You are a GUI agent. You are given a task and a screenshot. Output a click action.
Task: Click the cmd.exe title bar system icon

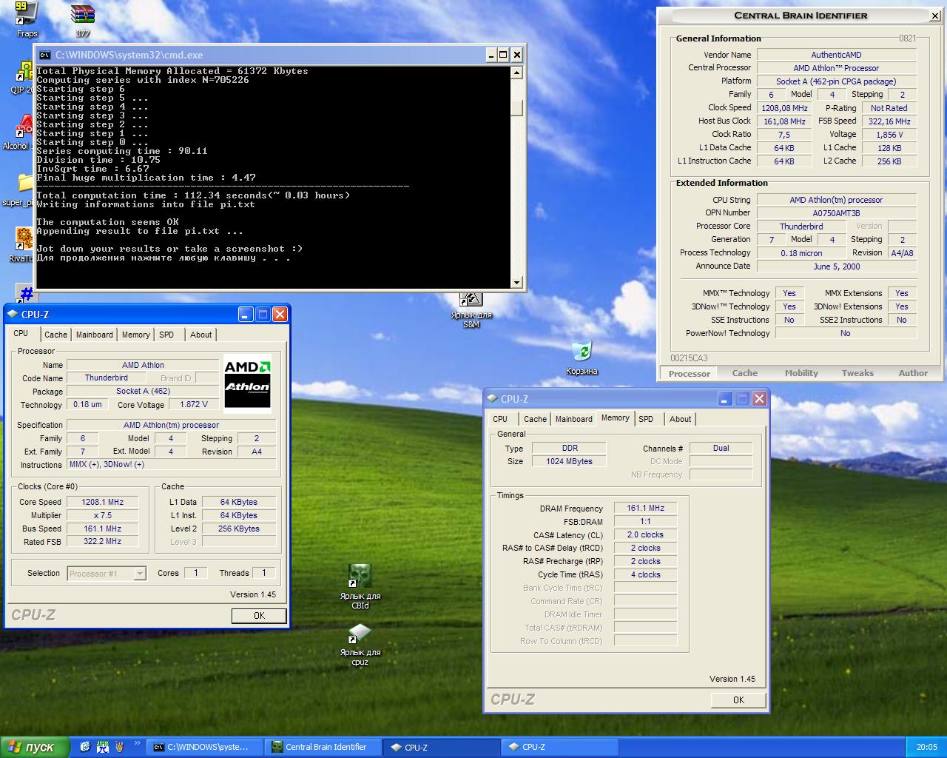tap(45, 55)
